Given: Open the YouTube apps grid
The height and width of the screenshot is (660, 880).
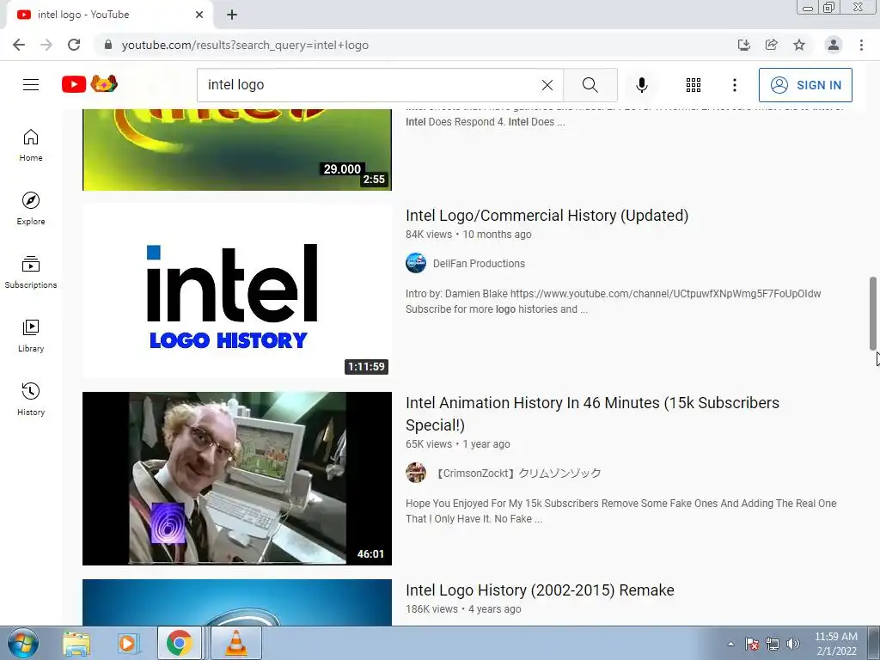Looking at the screenshot, I should (694, 85).
